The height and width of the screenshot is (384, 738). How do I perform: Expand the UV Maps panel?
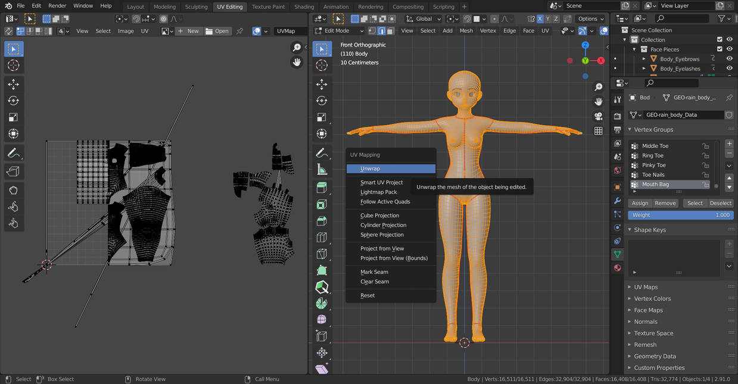[646, 287]
